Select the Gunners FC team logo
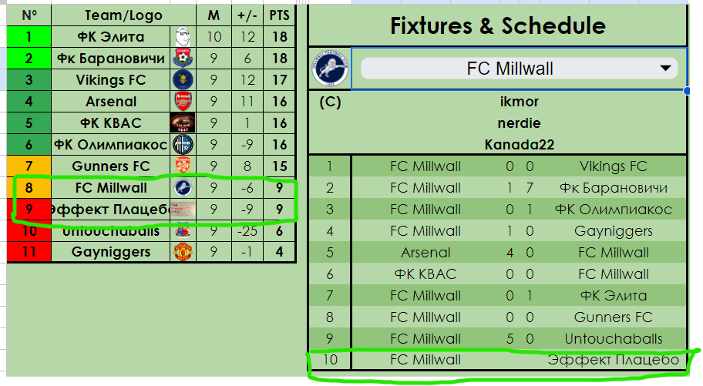 pyautogui.click(x=183, y=166)
